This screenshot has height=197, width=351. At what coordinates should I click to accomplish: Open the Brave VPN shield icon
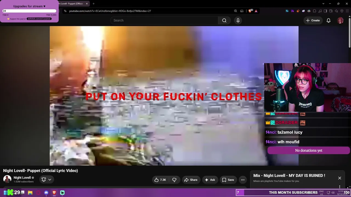(342, 11)
